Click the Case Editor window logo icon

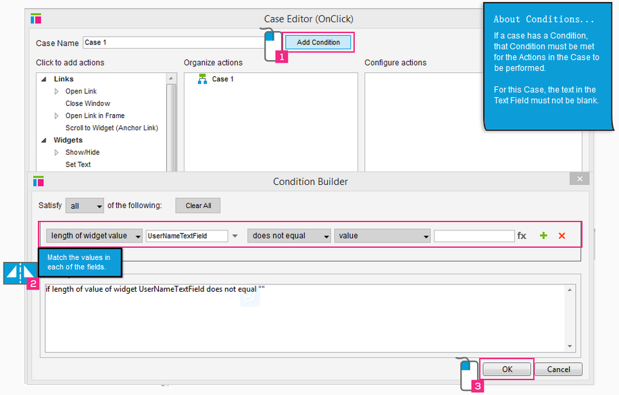click(x=36, y=19)
